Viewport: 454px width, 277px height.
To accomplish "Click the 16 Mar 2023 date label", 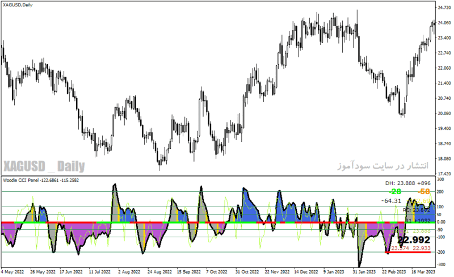I will tap(423, 272).
